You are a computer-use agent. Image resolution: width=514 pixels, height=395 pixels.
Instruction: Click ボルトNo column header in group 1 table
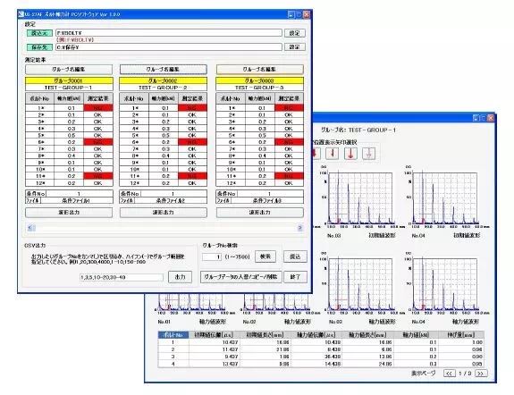pyautogui.click(x=39, y=98)
